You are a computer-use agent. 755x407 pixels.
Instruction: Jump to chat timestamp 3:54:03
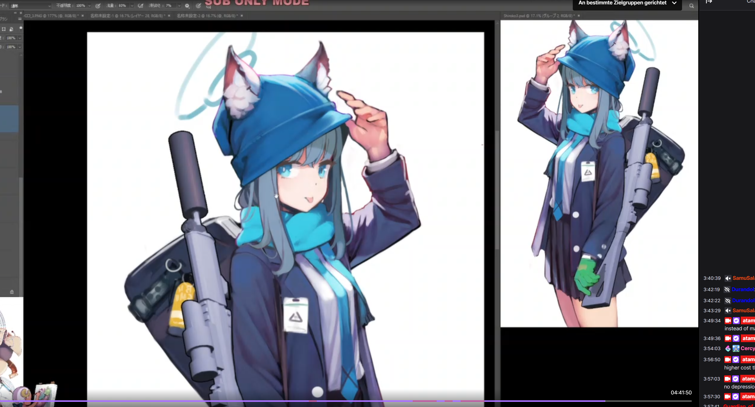(712, 349)
